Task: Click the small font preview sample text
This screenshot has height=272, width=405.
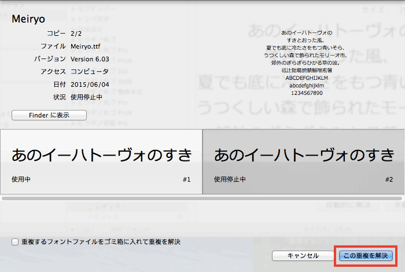Action: (x=307, y=63)
